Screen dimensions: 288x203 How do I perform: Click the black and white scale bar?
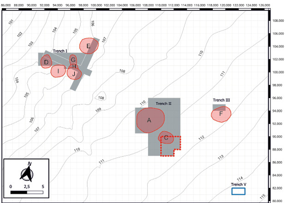(26, 191)
